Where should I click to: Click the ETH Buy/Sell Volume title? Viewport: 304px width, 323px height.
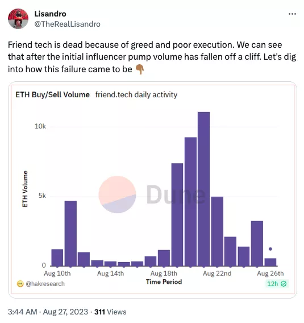[x=53, y=95]
